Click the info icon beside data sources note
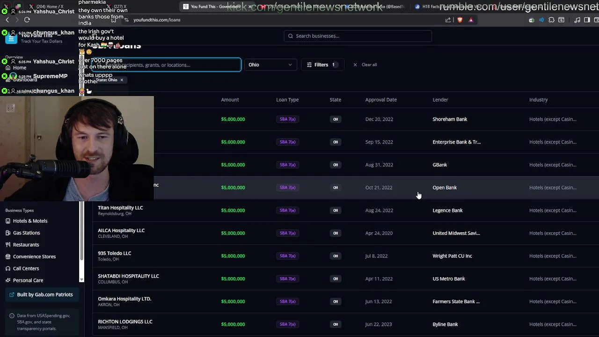This screenshot has height=337, width=599. click(x=12, y=316)
